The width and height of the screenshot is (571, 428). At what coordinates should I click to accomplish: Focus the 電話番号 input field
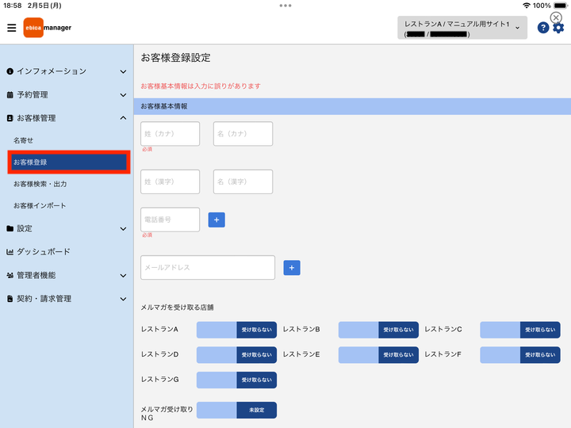click(170, 220)
